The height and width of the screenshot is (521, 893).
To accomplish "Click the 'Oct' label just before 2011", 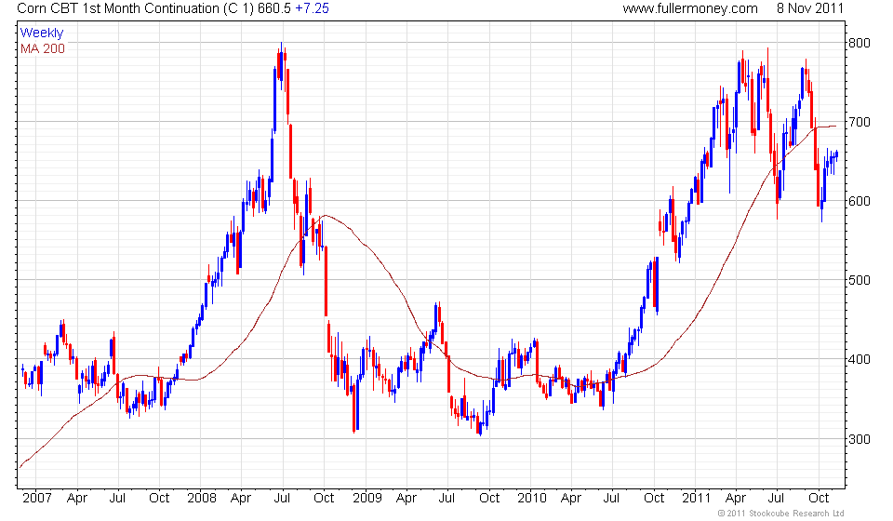I will coord(654,499).
